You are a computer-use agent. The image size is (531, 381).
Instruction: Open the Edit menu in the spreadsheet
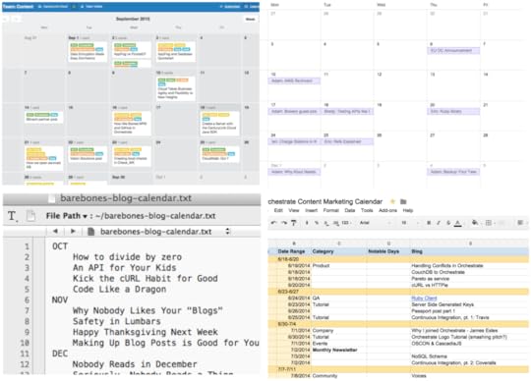click(278, 210)
